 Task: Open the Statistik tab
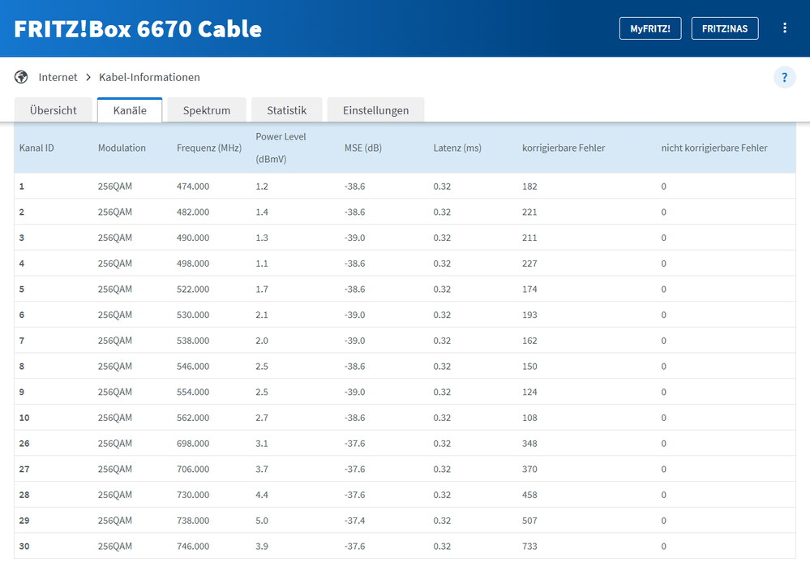point(286,110)
